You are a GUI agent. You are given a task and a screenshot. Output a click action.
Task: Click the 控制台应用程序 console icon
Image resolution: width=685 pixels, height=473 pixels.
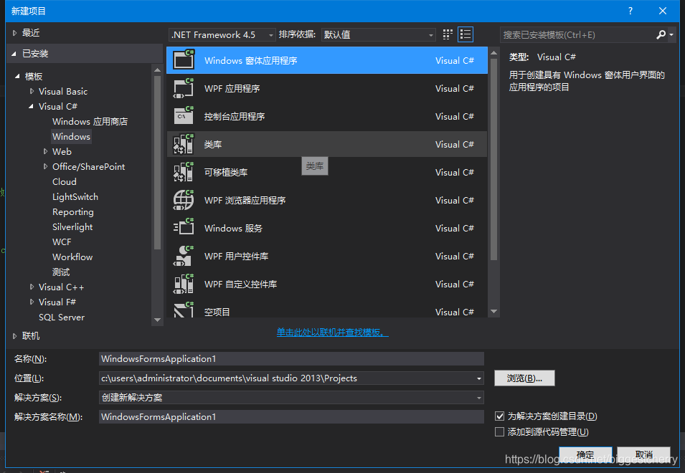184,116
